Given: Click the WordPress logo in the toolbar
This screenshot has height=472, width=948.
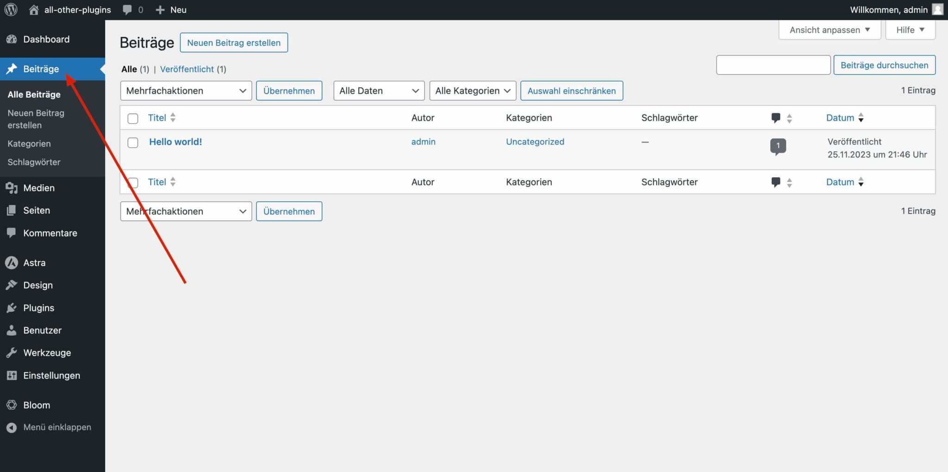Looking at the screenshot, I should [10, 9].
